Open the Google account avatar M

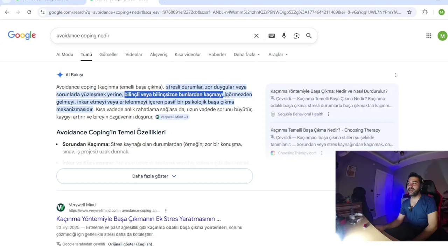click(x=442, y=36)
